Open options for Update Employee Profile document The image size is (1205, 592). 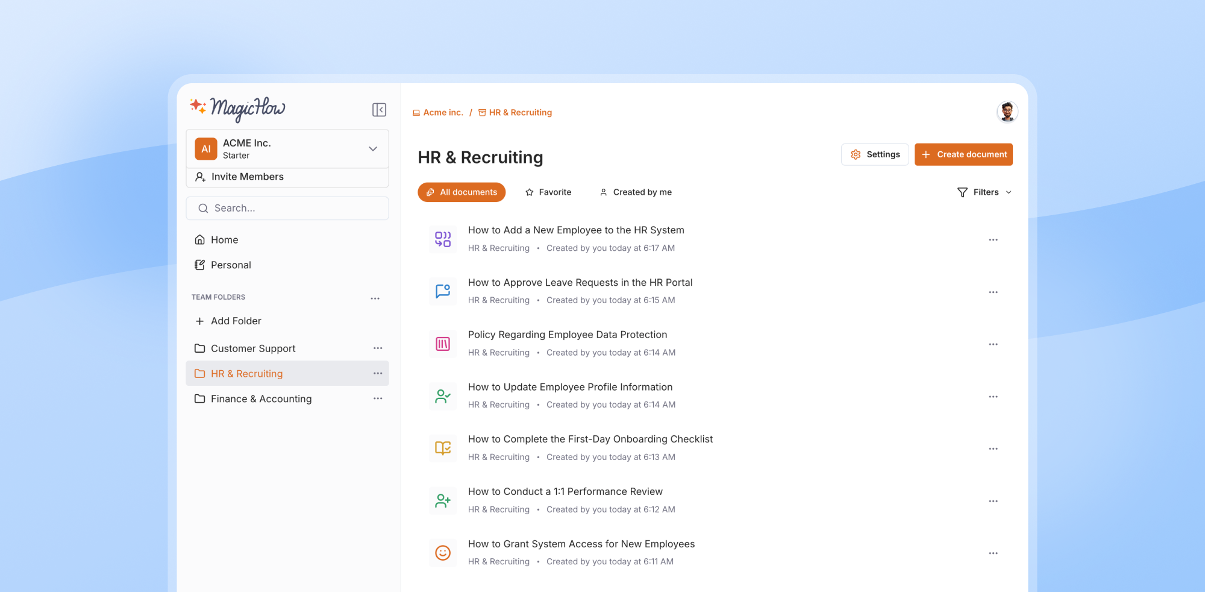[x=994, y=397]
